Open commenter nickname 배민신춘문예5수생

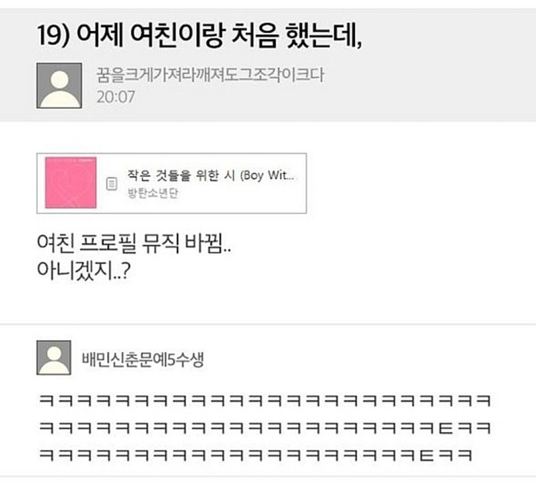coord(143,359)
